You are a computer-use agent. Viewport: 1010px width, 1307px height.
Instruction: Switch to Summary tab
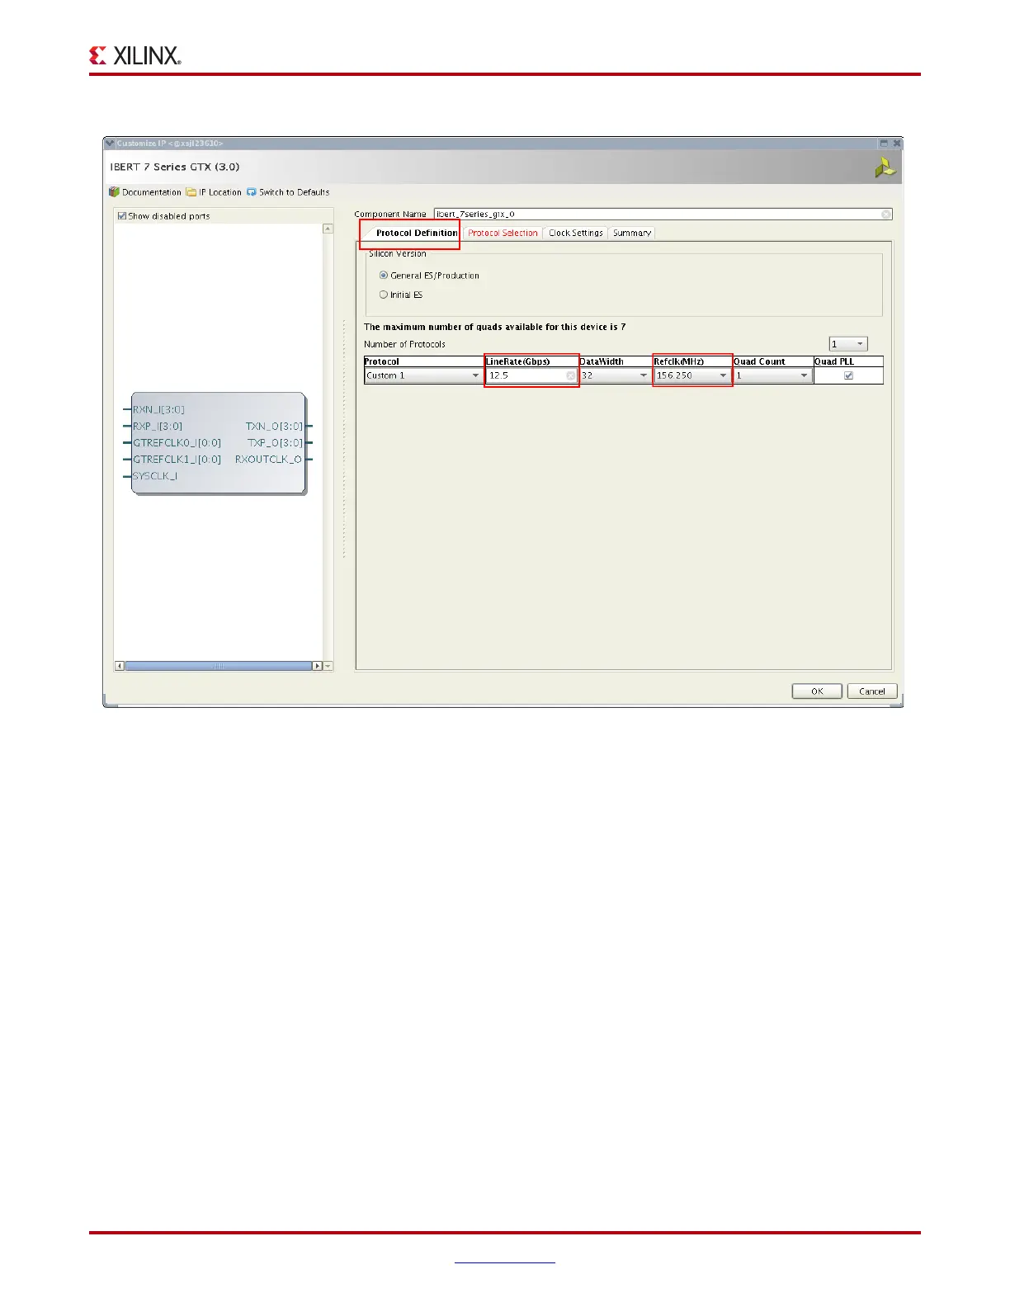coord(632,233)
